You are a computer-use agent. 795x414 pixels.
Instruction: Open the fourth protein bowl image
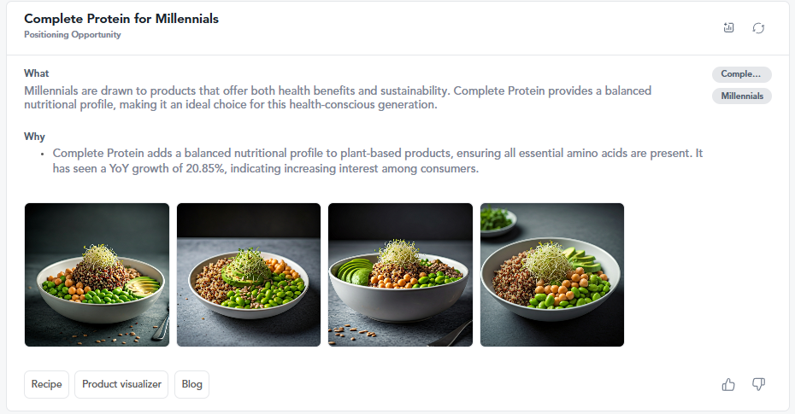(552, 275)
